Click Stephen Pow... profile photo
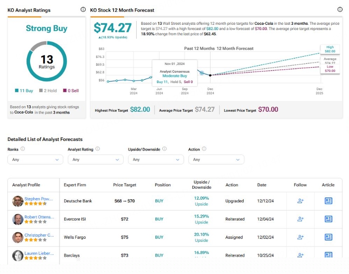 pos(18,201)
